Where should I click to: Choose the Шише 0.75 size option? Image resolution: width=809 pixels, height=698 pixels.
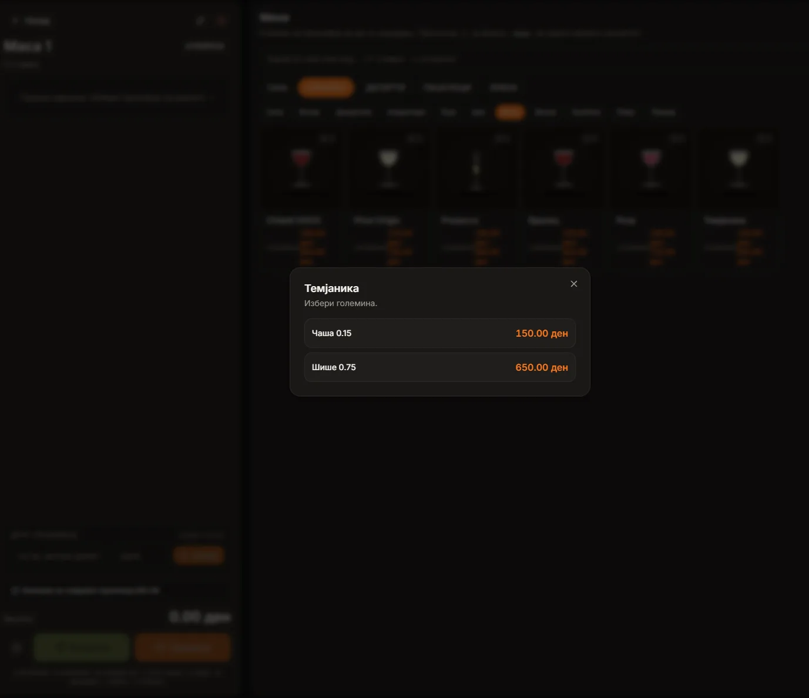coord(440,367)
